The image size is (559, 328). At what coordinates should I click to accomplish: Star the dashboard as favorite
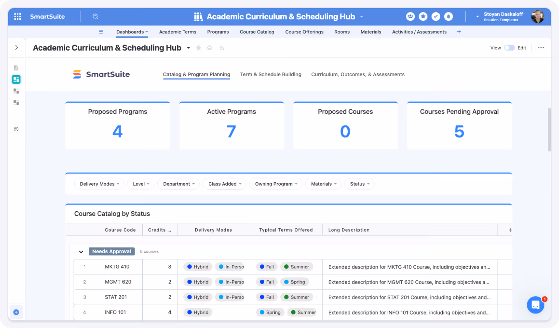pos(199,48)
